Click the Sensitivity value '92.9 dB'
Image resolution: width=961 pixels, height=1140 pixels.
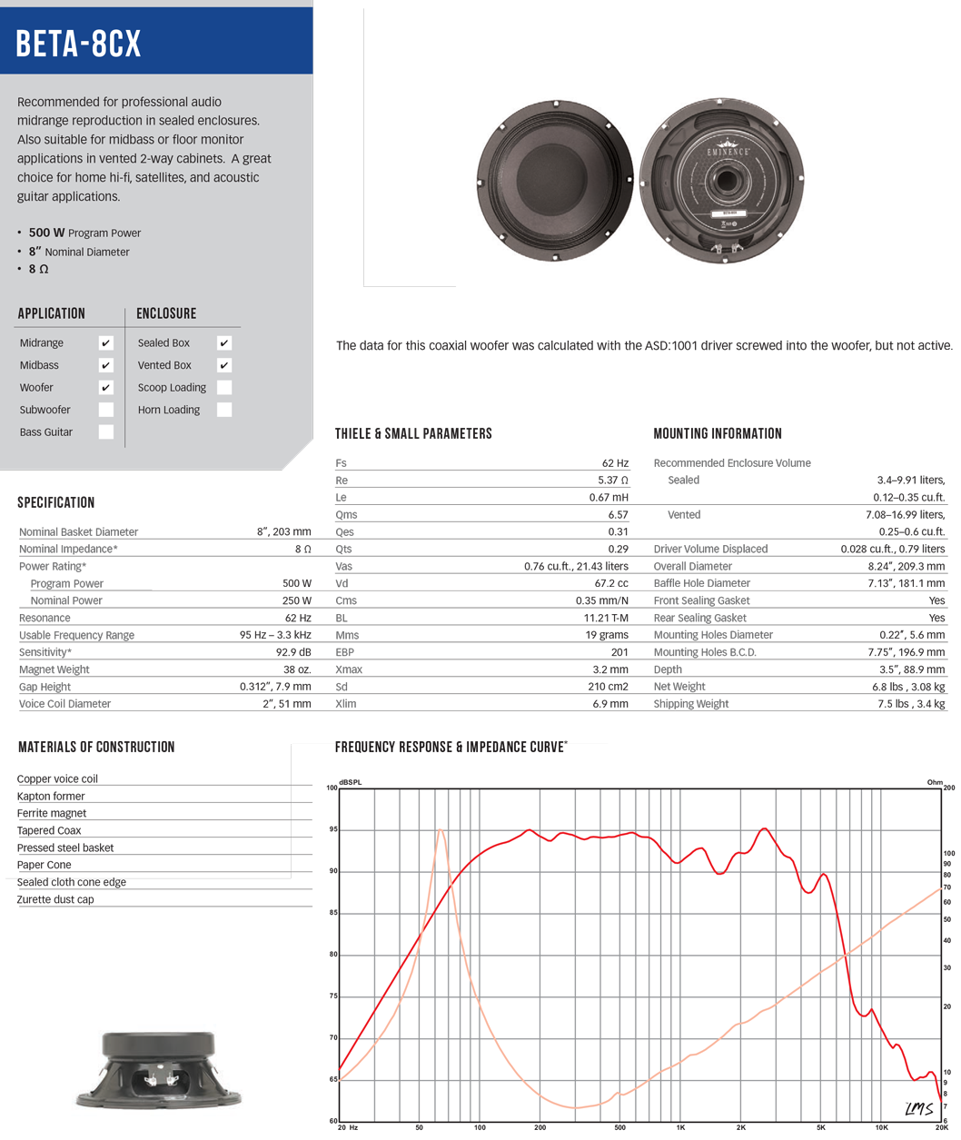293,652
